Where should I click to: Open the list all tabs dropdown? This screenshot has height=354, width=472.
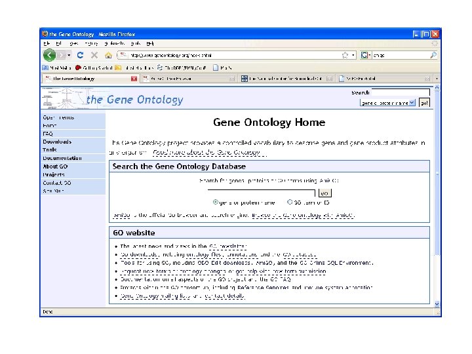point(437,79)
